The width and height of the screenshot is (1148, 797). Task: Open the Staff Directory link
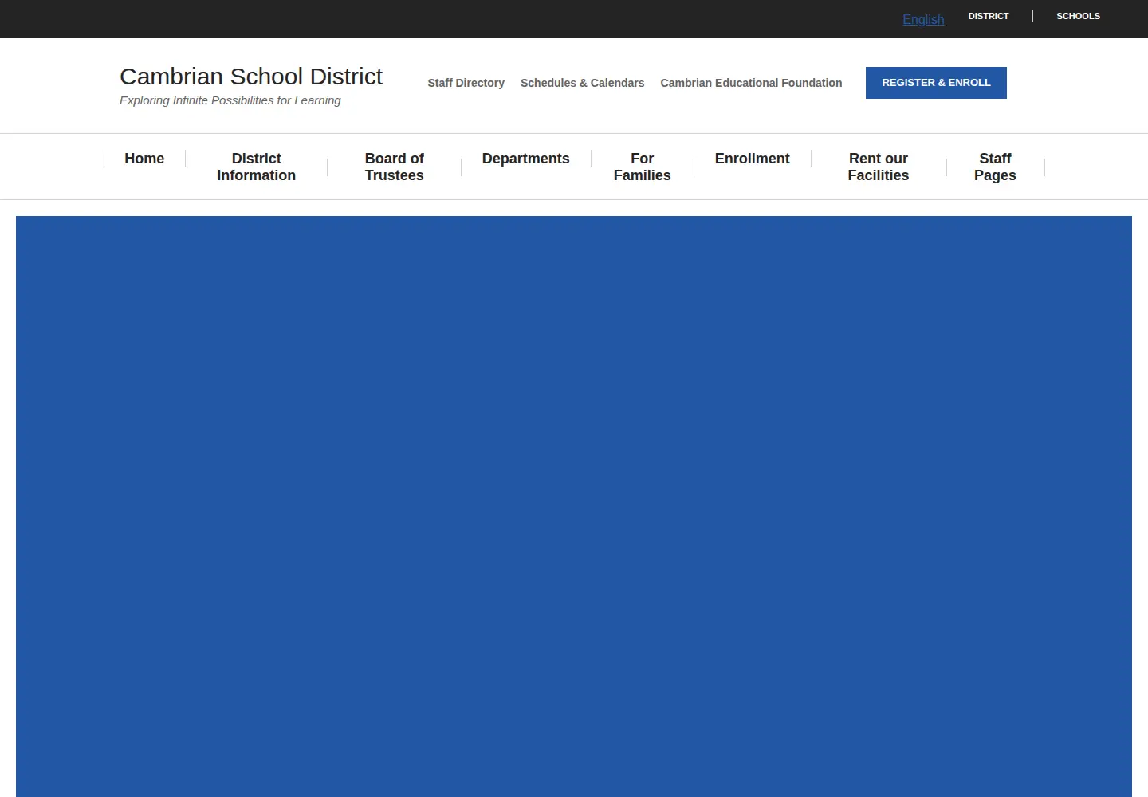[466, 83]
